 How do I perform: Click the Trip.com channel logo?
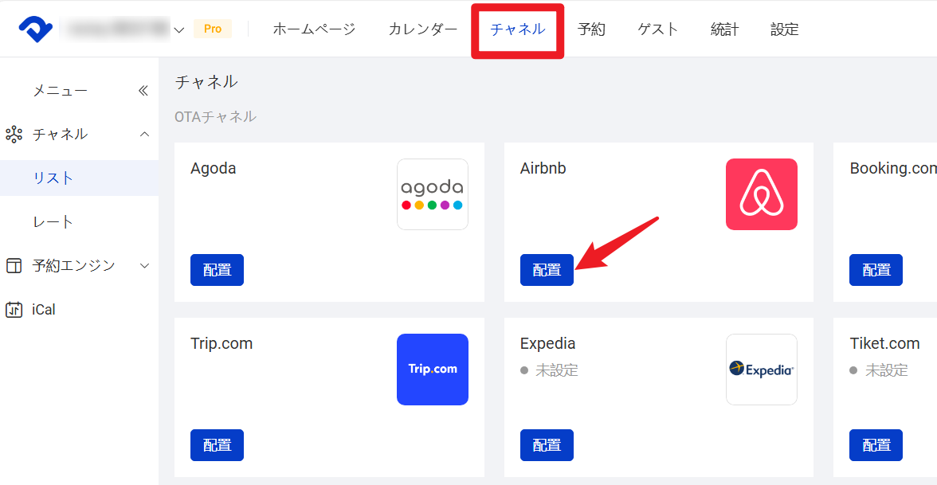pos(432,369)
